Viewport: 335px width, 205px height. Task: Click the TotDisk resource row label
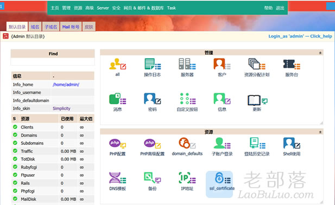28,159
